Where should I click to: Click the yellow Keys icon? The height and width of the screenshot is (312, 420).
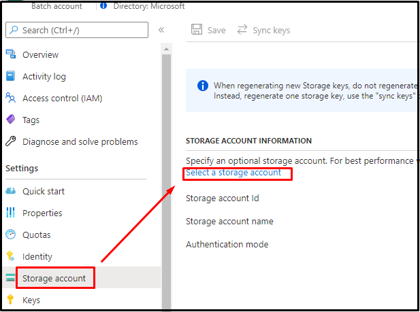tap(11, 300)
